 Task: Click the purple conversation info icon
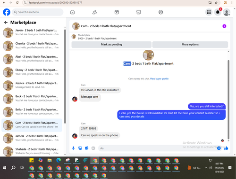[224, 26]
